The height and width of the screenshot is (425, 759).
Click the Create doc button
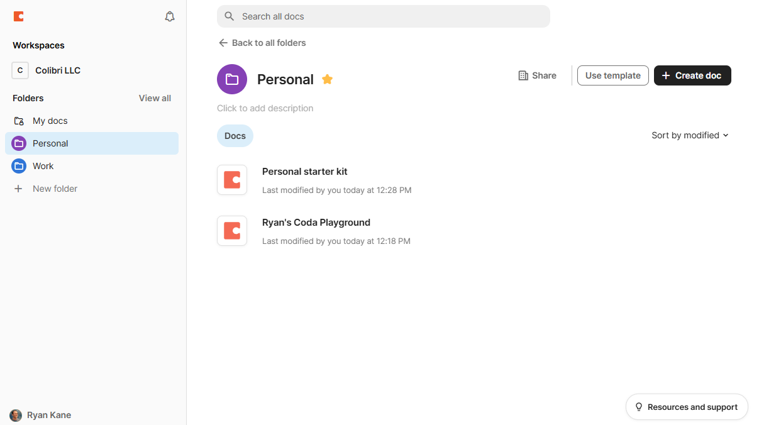692,75
